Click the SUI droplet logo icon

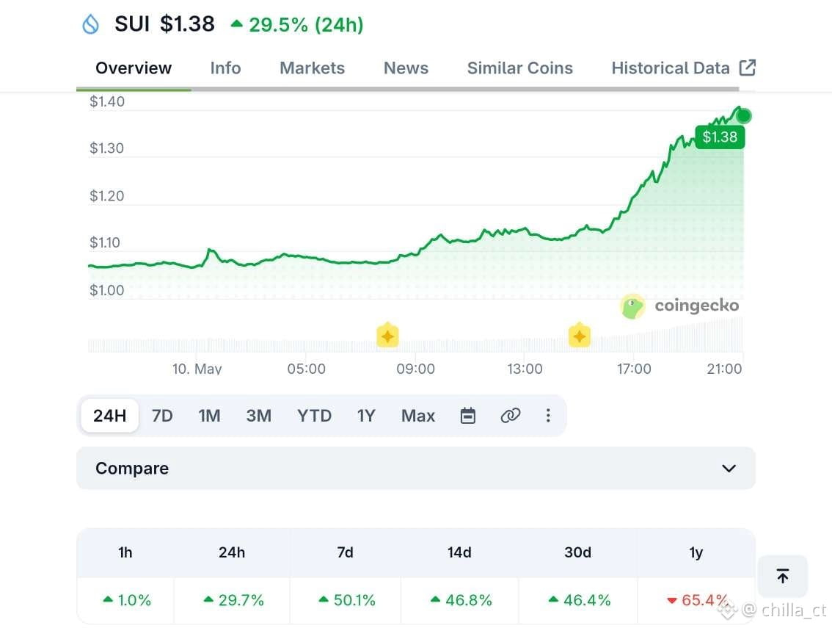(x=91, y=24)
